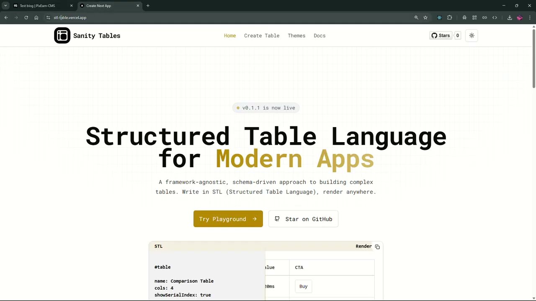Go to the Home nav link

(230, 36)
